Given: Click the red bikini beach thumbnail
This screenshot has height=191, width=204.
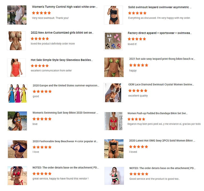Looking at the screenshot, I should [17, 176].
